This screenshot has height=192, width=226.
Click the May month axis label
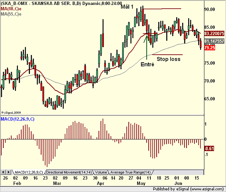point(141,184)
